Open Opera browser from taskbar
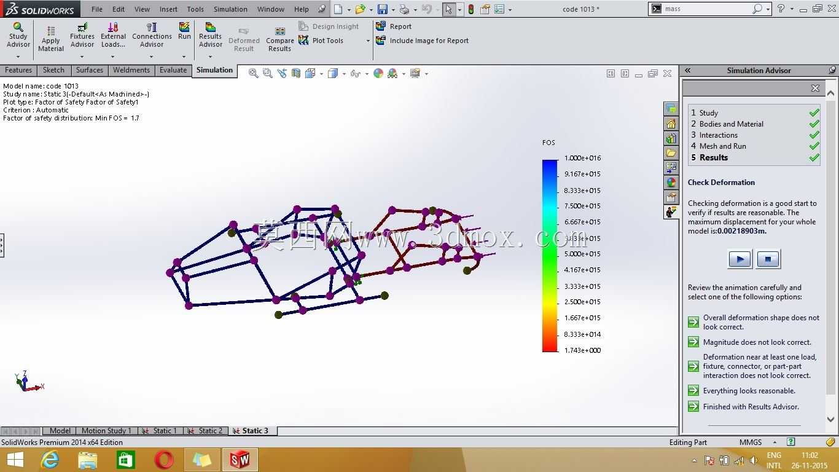The height and width of the screenshot is (472, 839). tap(164, 459)
